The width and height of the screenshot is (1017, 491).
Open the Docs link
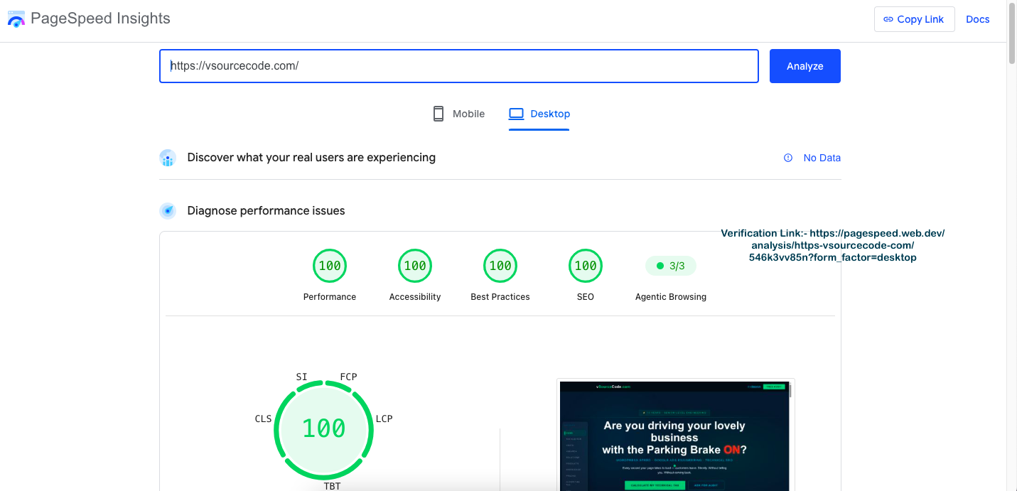click(x=978, y=19)
